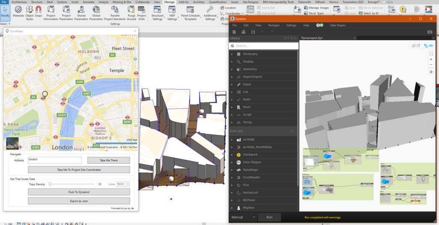
Task: Click the Run button in Dynamo
Action: [x=269, y=217]
